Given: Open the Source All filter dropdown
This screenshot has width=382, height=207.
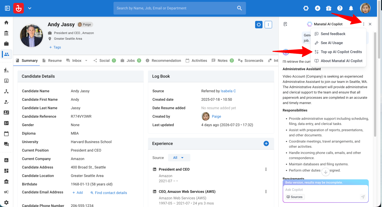Looking at the screenshot, I should coord(179,158).
